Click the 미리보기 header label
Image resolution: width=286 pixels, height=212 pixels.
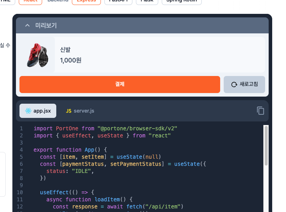(46, 26)
